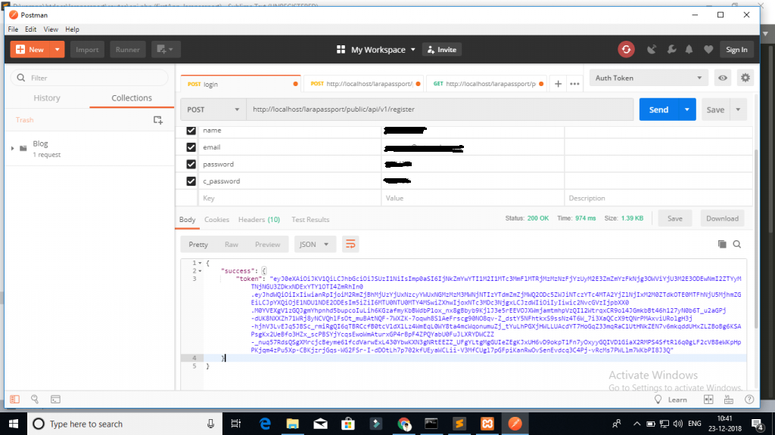The image size is (775, 435).
Task: Uncheck the name parameter checkbox
Action: (x=191, y=130)
